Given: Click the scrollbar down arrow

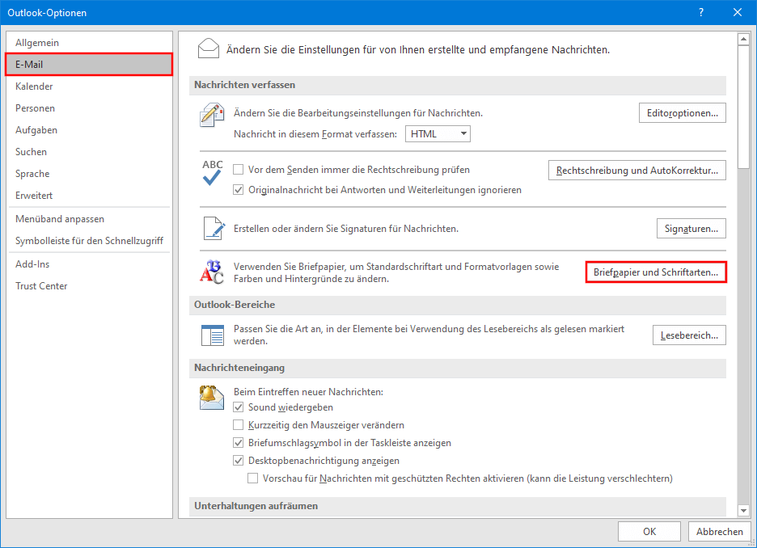Looking at the screenshot, I should pyautogui.click(x=743, y=510).
